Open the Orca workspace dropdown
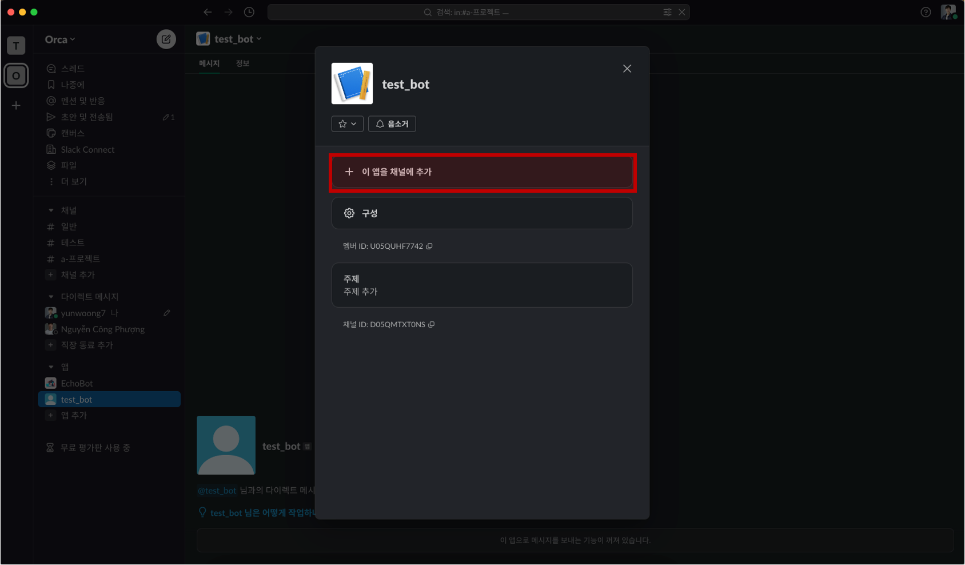Screen dimensions: 965x565 60,39
